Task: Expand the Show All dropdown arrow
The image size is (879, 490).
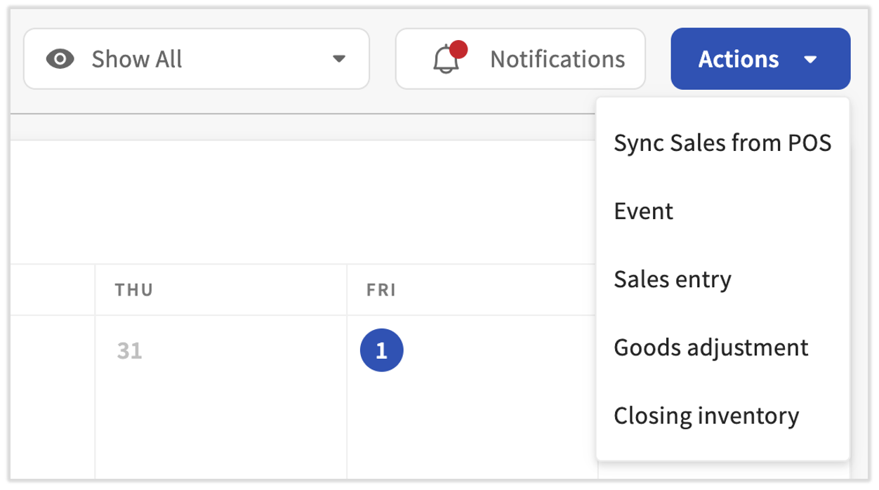Action: tap(339, 59)
